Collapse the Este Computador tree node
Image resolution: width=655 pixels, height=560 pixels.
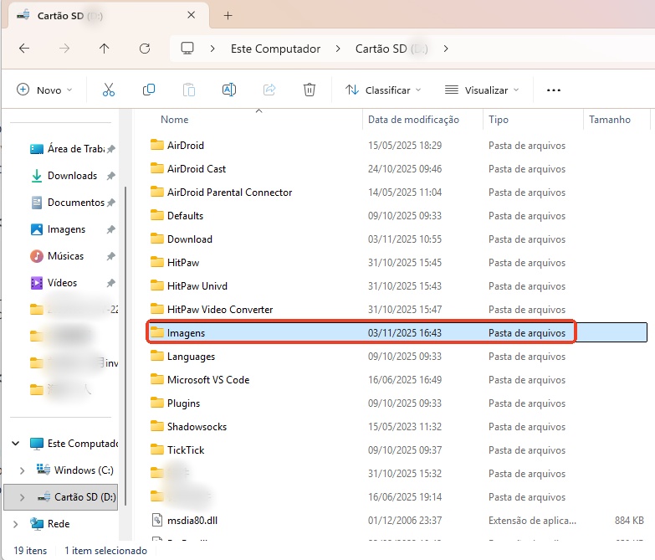(15, 444)
